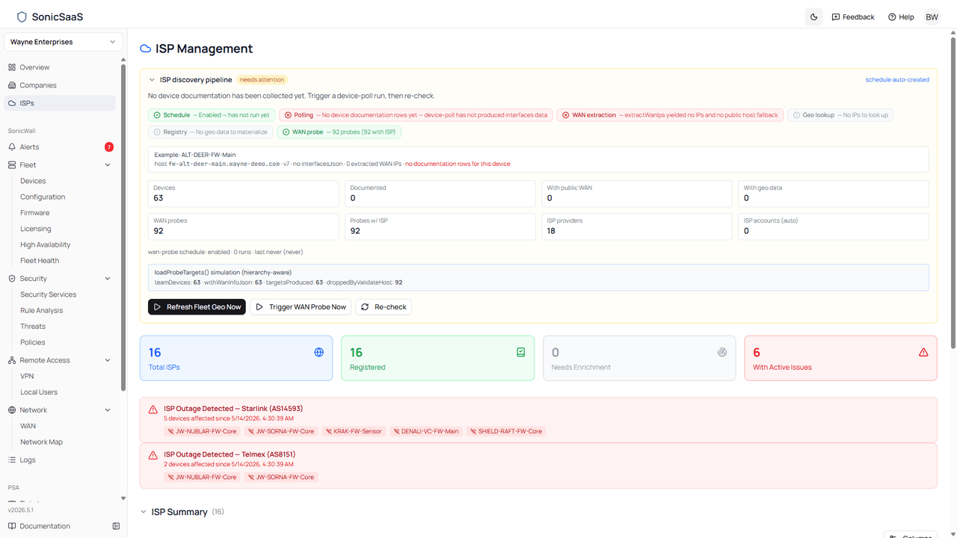Toggle dark mode moon icon
Screen dimensions: 957x538
click(x=813, y=17)
